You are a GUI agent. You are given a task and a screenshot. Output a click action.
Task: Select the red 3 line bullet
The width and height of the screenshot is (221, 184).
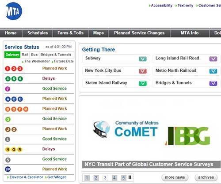tap(20, 69)
